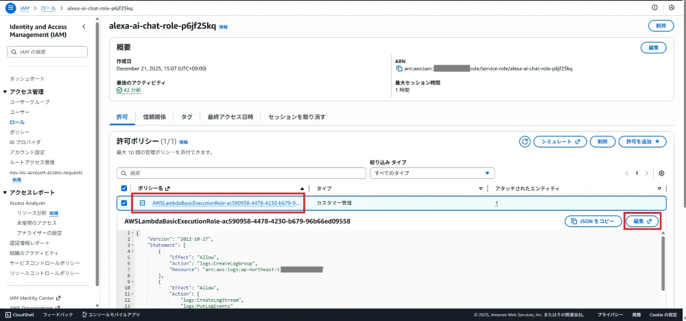686x321 pixels.
Task: Switch to the 最終アクセス日時 tab
Action: (230, 117)
